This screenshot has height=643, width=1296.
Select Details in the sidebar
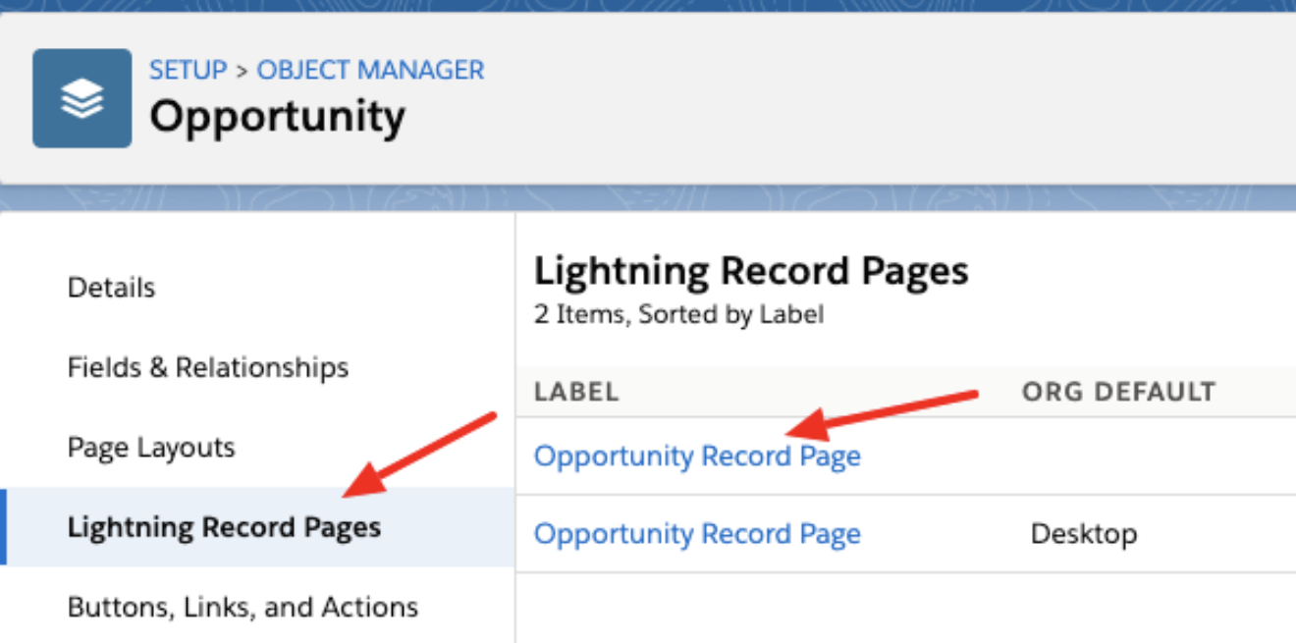(111, 288)
